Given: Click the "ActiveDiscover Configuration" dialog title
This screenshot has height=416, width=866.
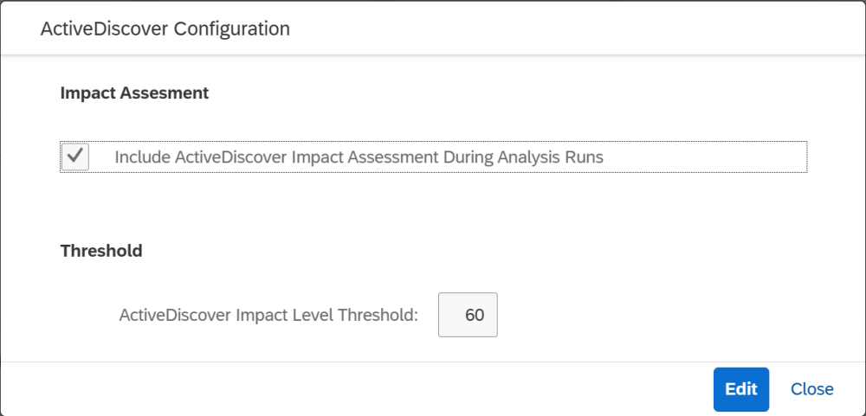Looking at the screenshot, I should (x=165, y=29).
